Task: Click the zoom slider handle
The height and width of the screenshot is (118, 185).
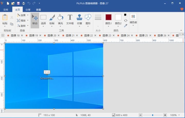Action: pyautogui.click(x=153, y=115)
